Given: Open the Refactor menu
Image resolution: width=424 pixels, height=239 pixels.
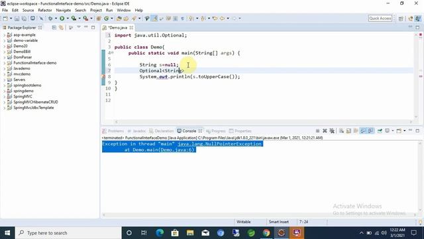Looking at the screenshot, I should tap(44, 11).
